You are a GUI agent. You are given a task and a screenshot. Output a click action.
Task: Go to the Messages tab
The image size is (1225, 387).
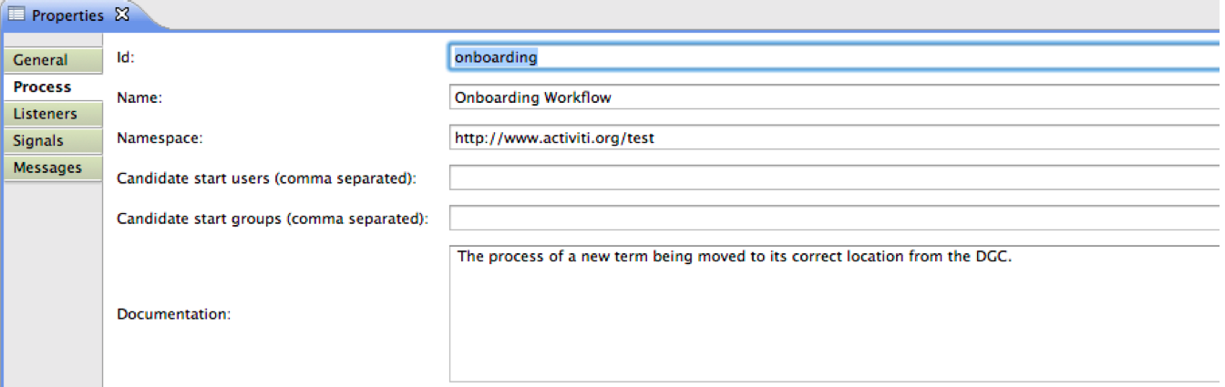click(52, 168)
